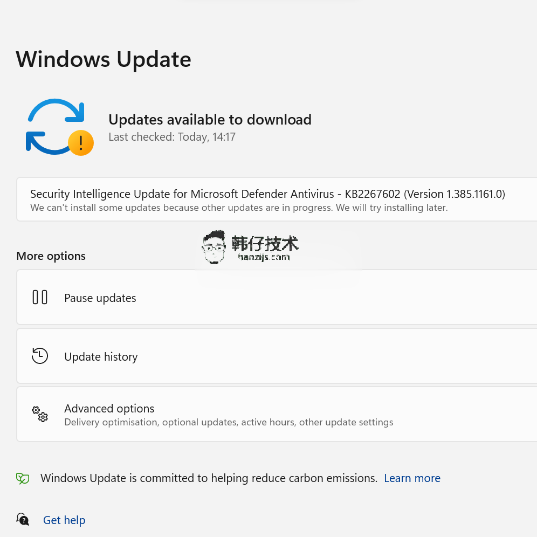Viewport: 537px width, 537px height.
Task: Click the hanzijs.com watermark text
Action: click(264, 257)
